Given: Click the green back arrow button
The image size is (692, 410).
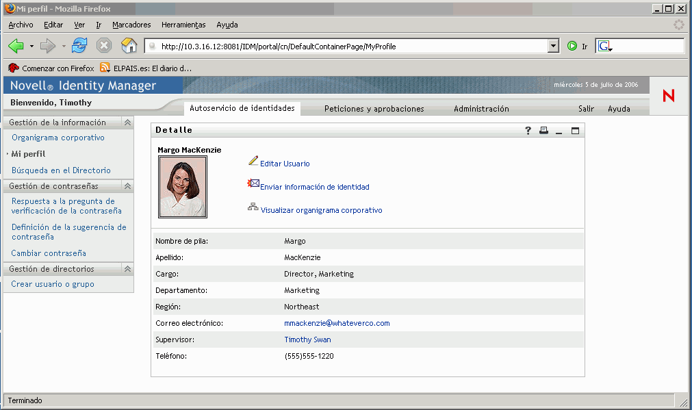Looking at the screenshot, I should (x=16, y=46).
